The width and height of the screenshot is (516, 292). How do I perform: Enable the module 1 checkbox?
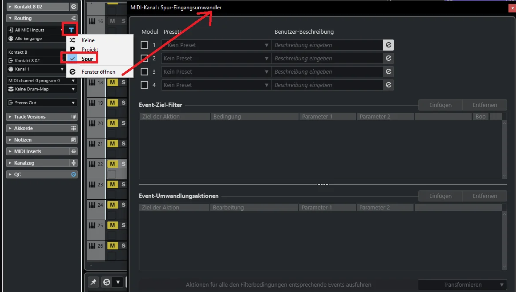point(144,45)
